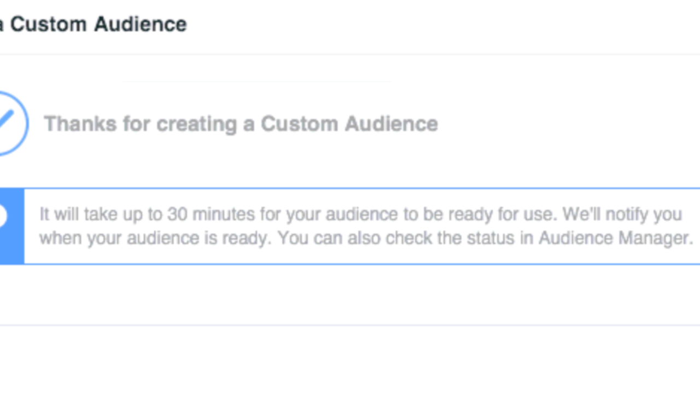Click 'Audience Manager' in the notice text
Screen dimensions: 700x393
click(615, 238)
